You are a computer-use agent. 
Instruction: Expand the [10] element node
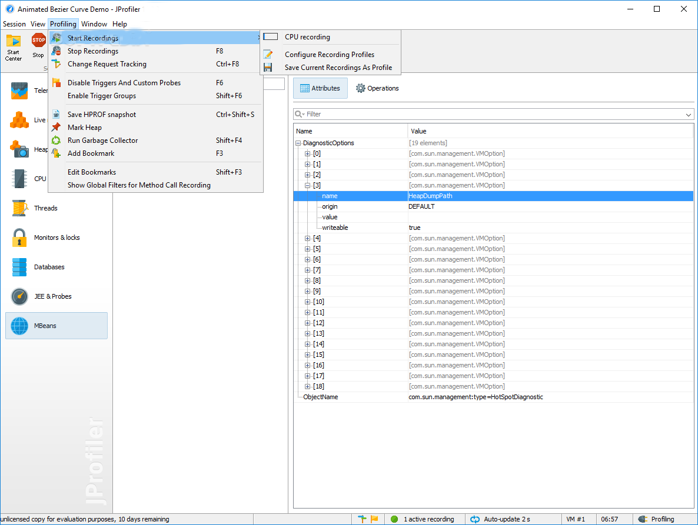point(307,302)
